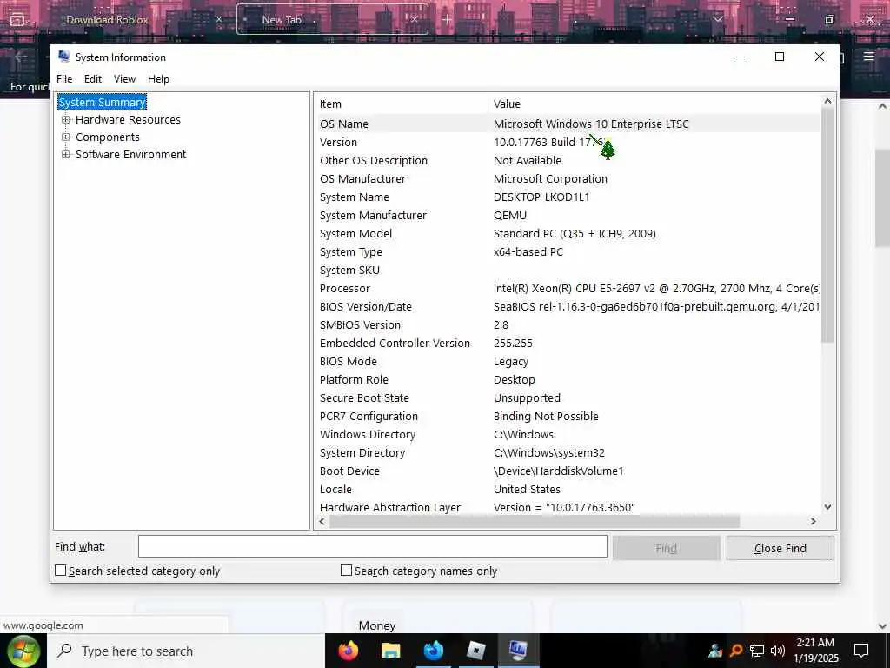Open a new browser tab with plus
The height and width of the screenshot is (668, 890).
click(448, 19)
